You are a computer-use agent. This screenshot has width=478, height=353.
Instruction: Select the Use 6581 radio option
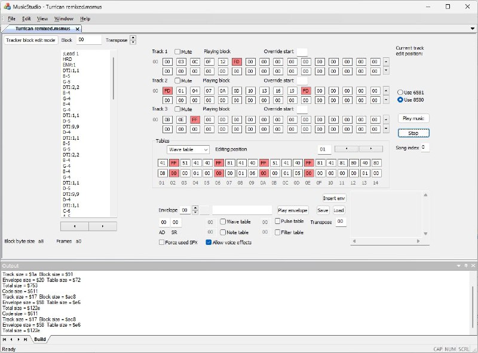point(400,91)
